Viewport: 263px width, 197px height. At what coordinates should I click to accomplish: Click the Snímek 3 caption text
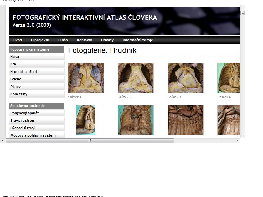click(174, 97)
